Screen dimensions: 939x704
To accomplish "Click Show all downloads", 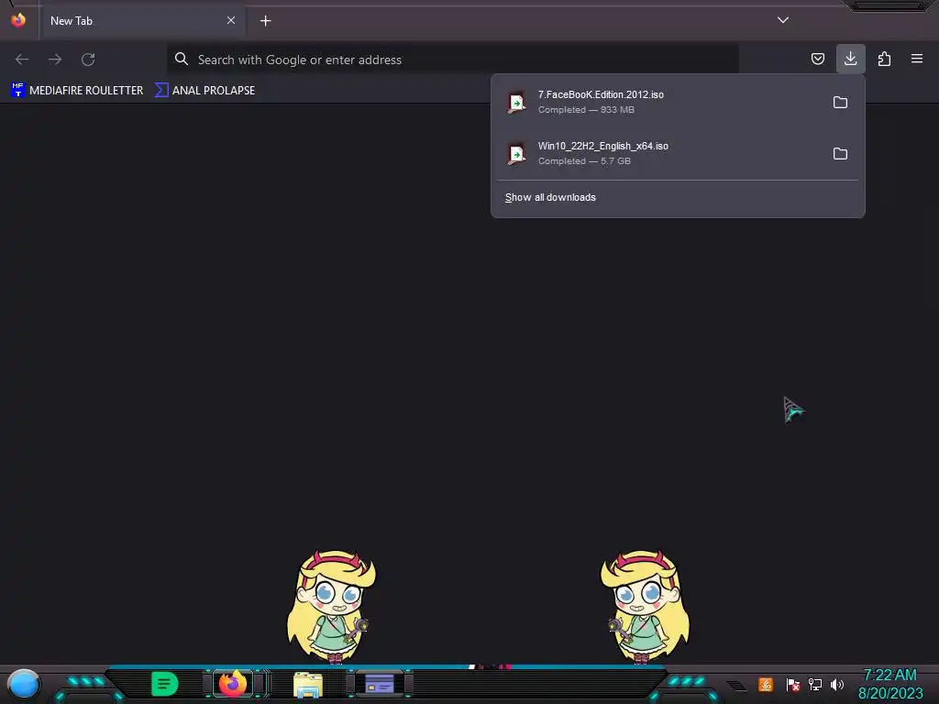I will click(550, 198).
